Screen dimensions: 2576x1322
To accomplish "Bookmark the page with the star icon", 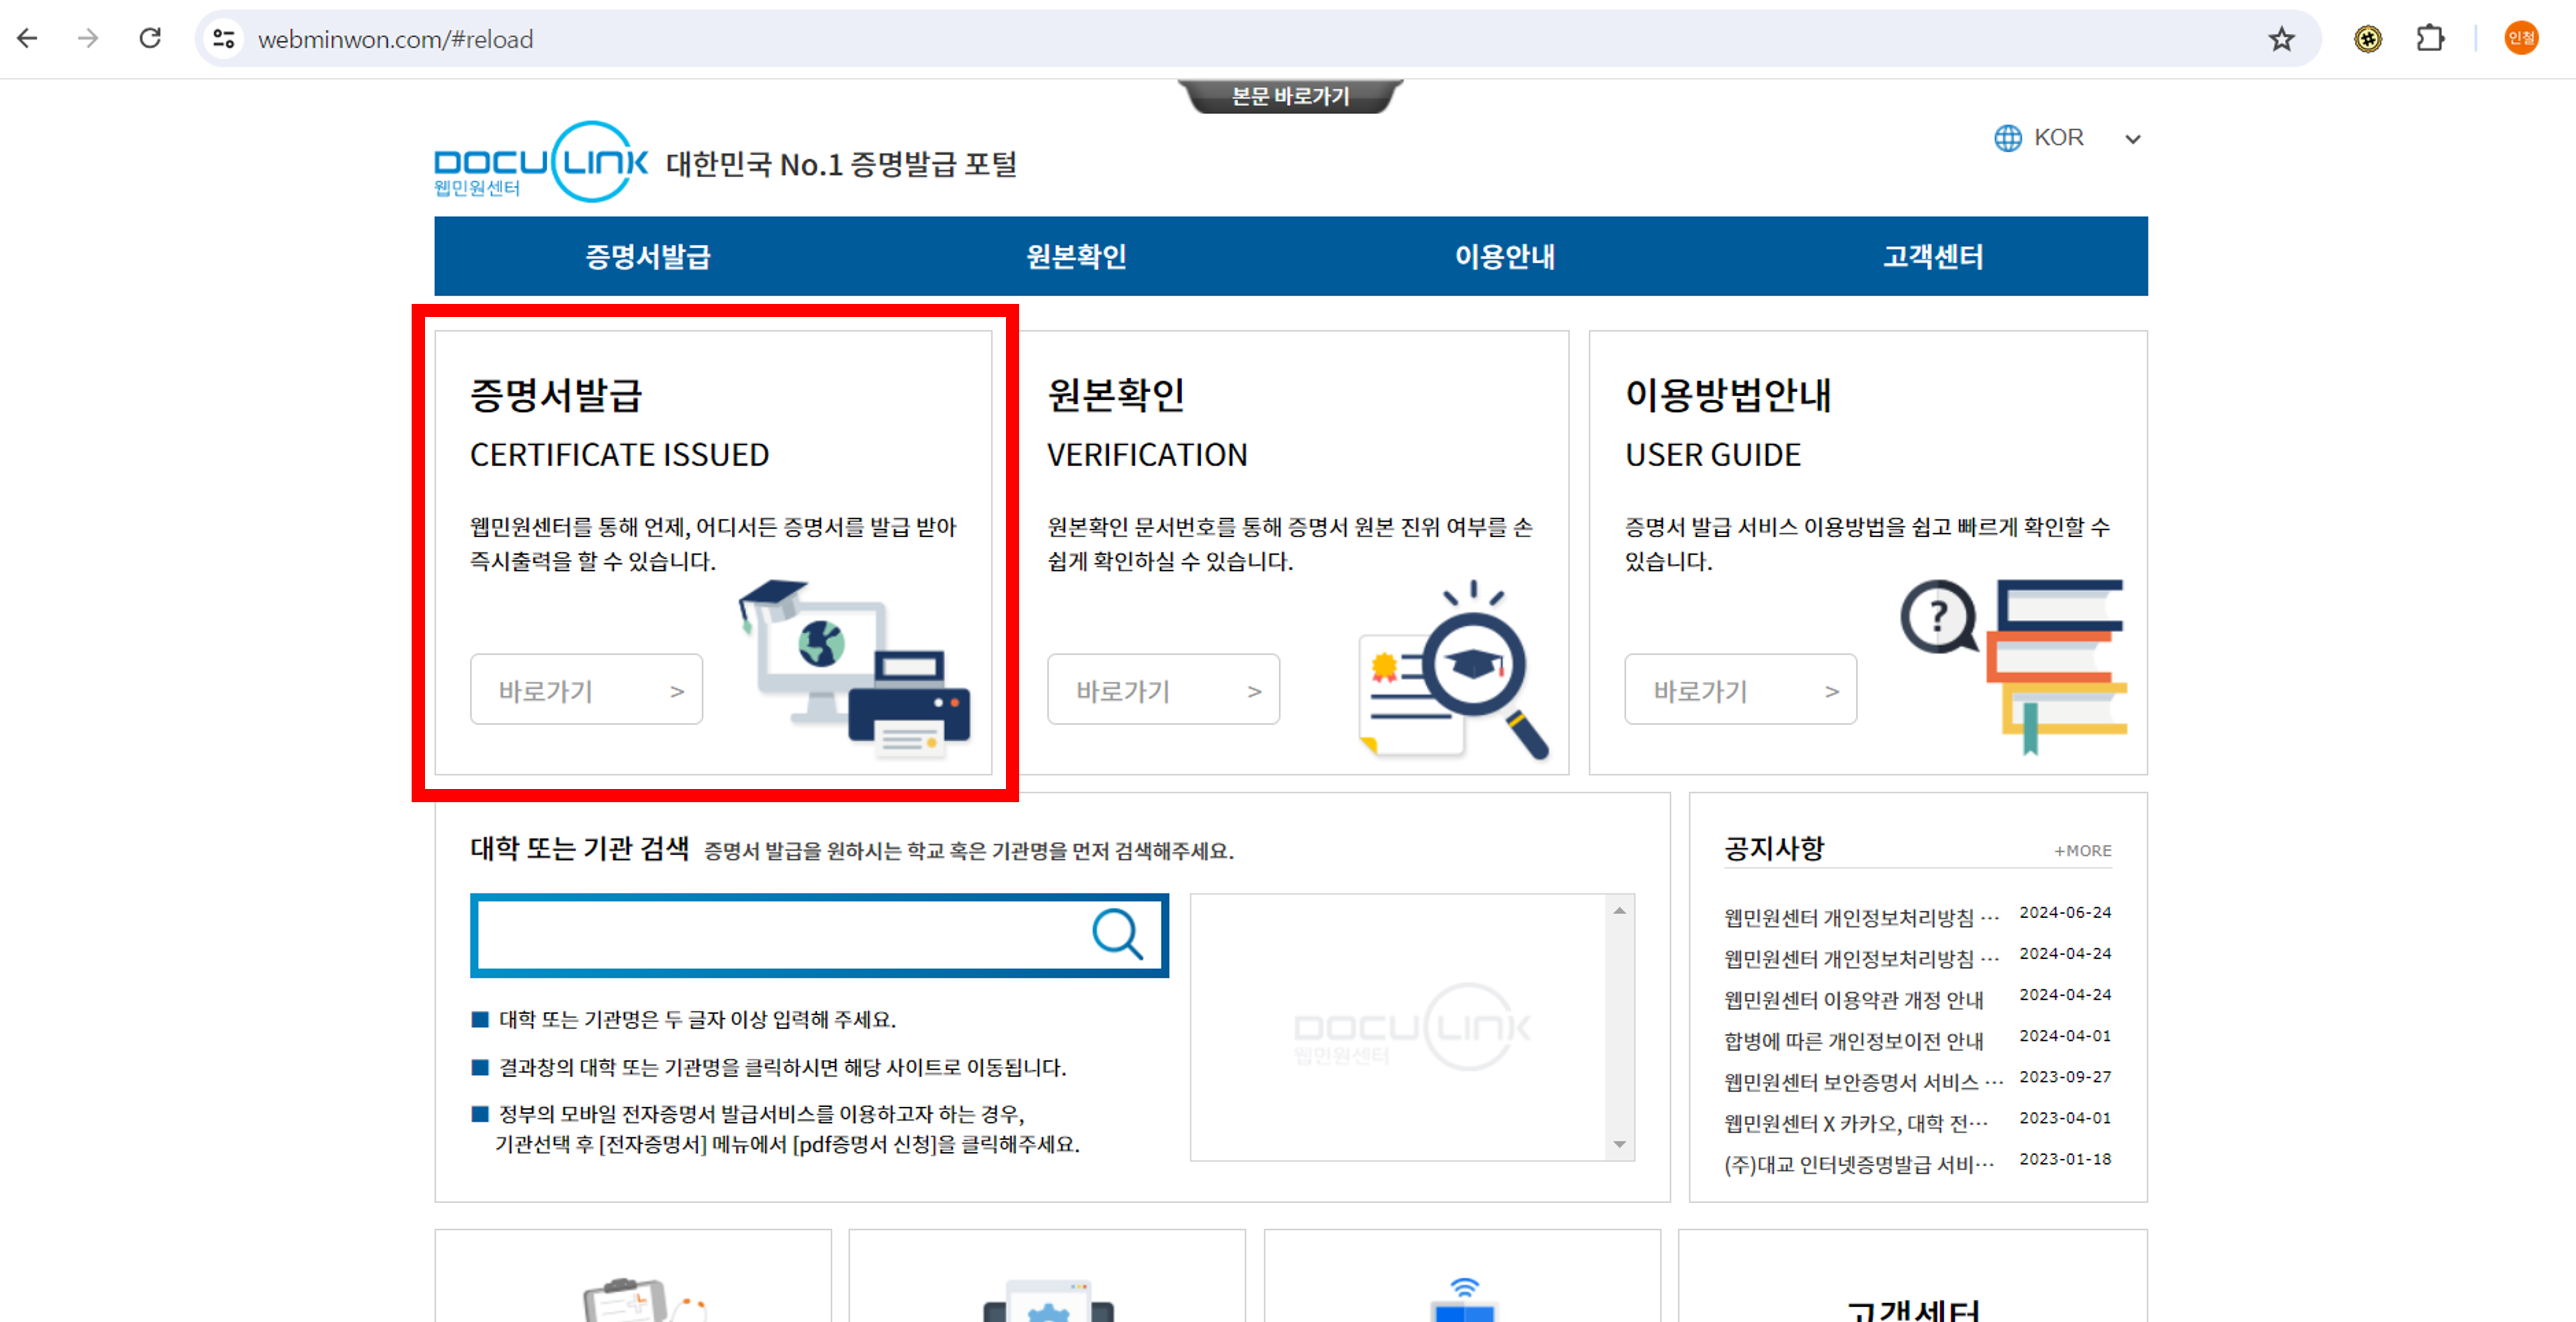I will [2281, 38].
